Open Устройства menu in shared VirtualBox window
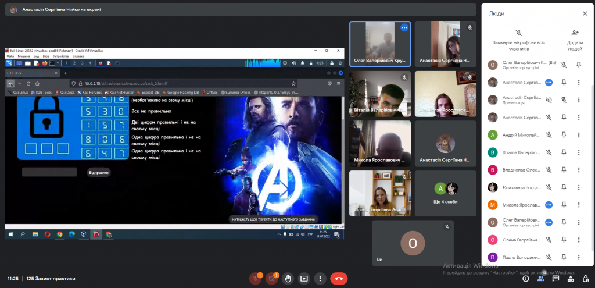 point(61,56)
